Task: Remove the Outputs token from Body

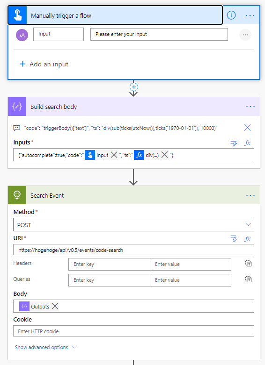Action: tap(55, 306)
